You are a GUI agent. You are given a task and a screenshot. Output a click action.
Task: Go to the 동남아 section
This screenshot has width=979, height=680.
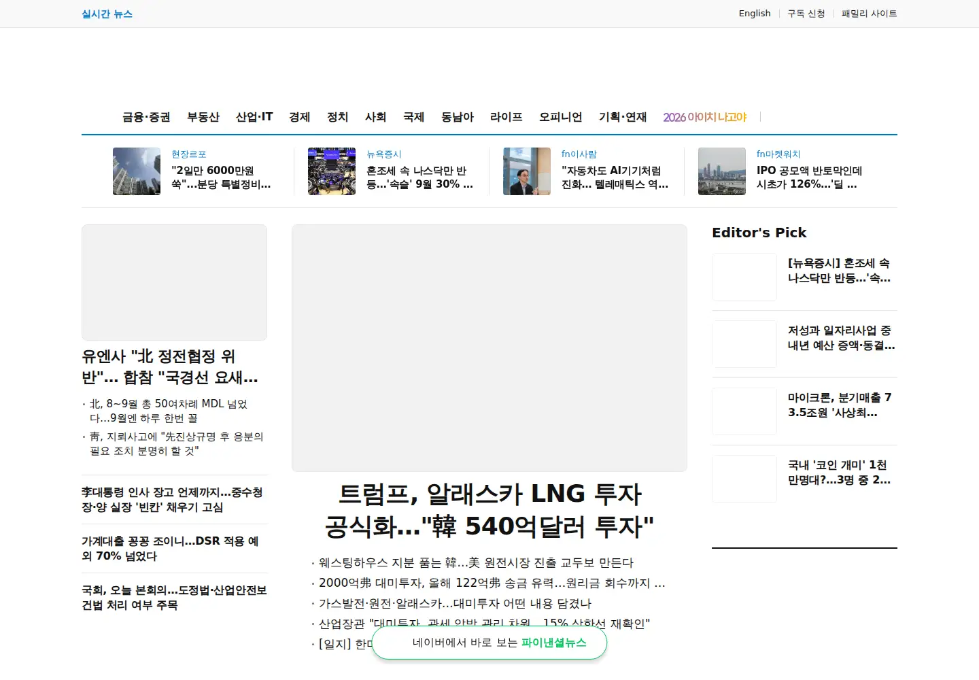458,117
